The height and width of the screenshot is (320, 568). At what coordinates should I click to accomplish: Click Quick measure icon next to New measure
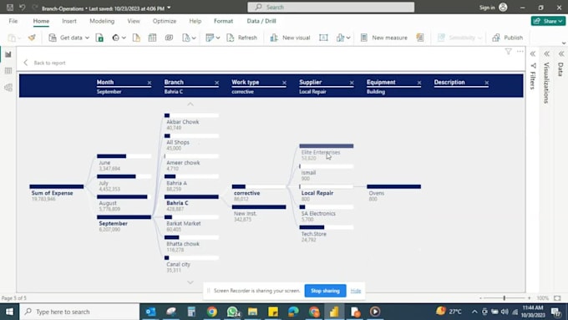420,38
